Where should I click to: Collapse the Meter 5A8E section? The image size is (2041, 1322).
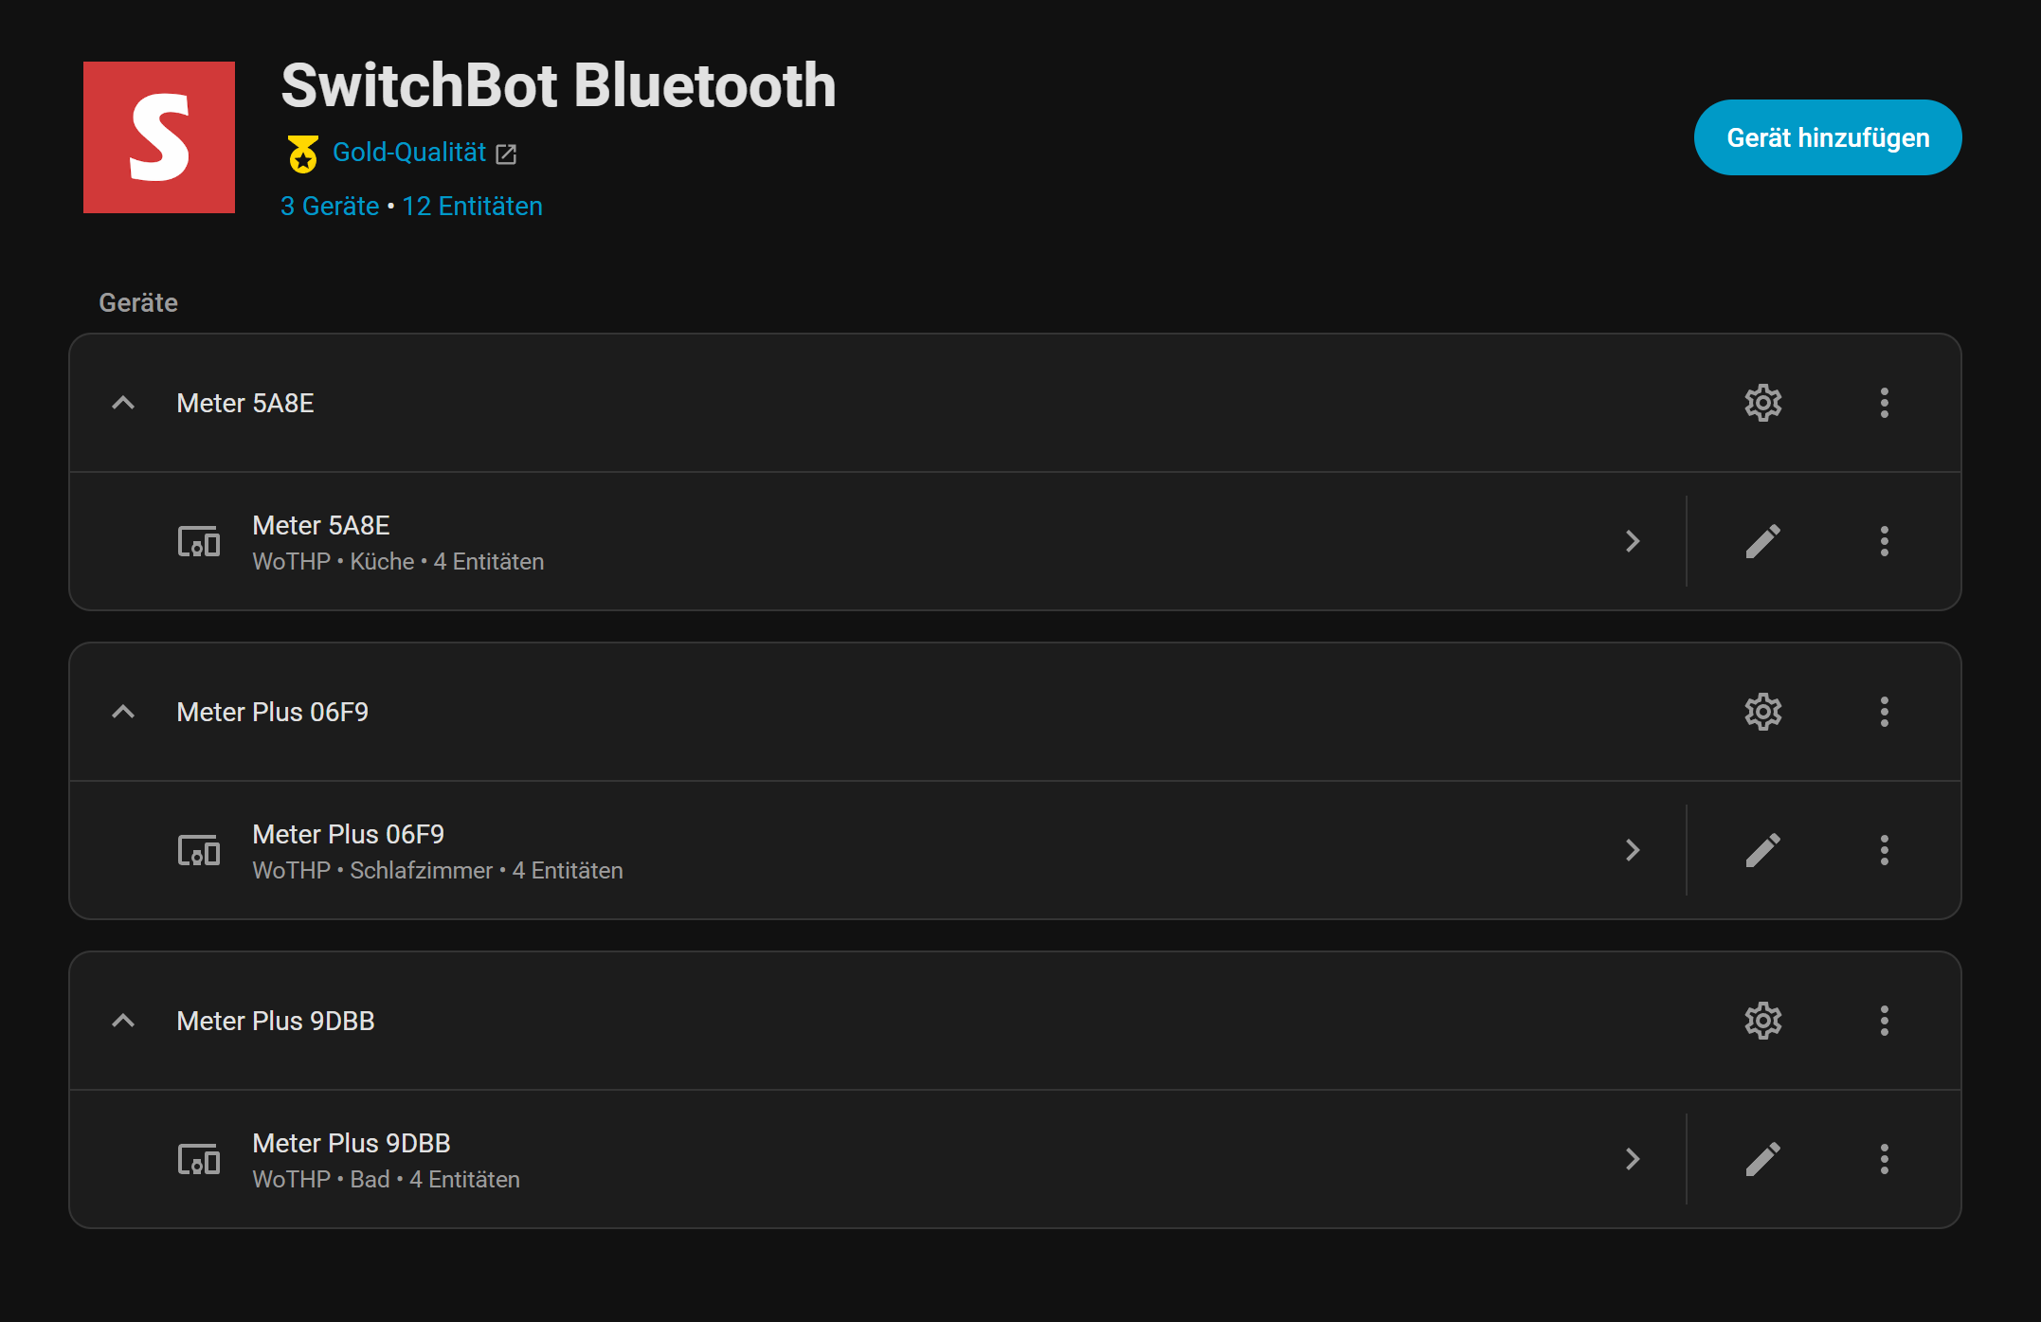(x=123, y=403)
